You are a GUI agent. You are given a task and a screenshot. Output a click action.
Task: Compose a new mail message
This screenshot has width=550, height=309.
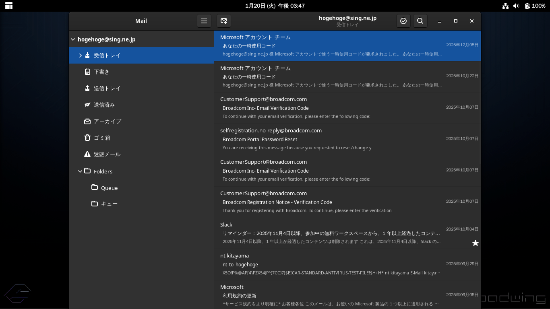point(224,21)
